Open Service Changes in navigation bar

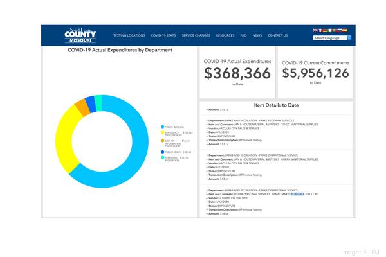tap(196, 35)
